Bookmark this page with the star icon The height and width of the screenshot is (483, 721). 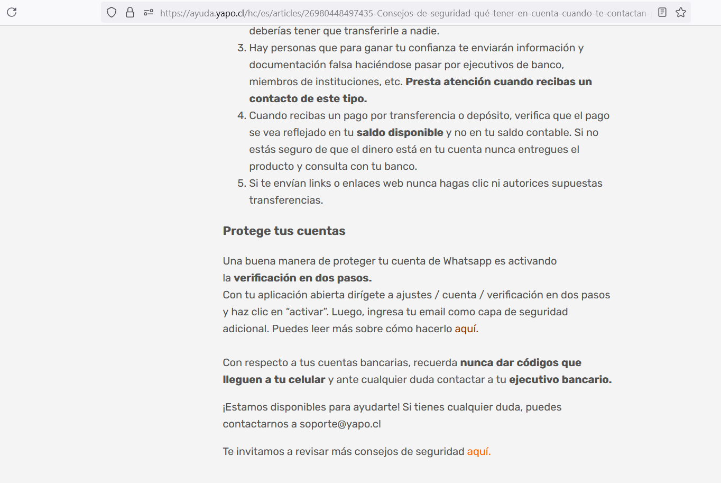coord(681,12)
